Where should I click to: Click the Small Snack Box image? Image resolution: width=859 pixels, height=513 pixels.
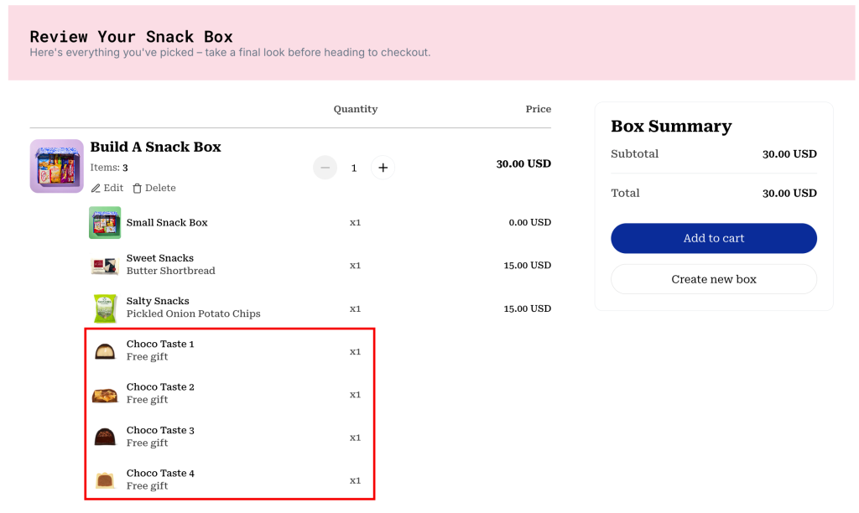(105, 223)
